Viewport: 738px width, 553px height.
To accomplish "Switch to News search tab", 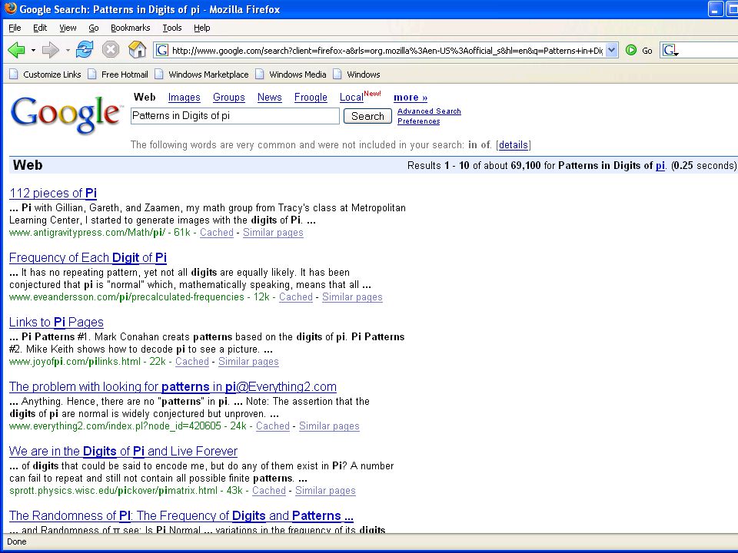I will [x=270, y=98].
